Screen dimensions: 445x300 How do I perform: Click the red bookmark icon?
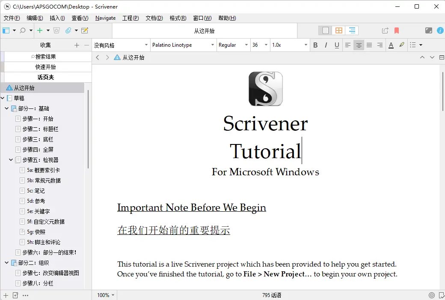tap(397, 30)
